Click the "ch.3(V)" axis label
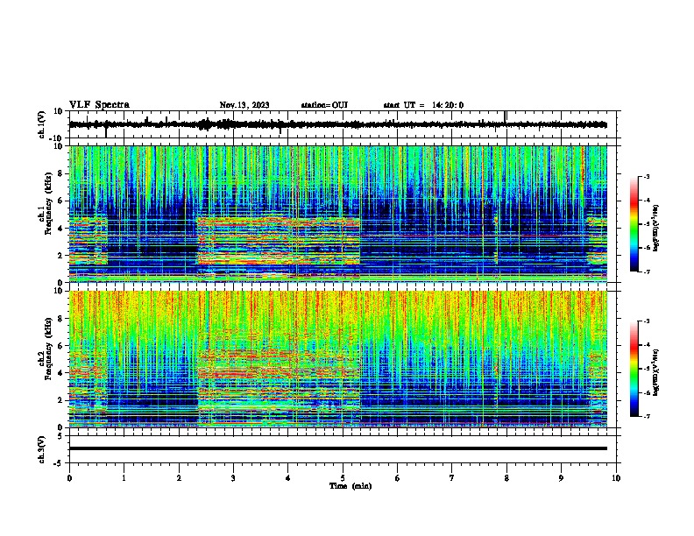The width and height of the screenshot is (694, 536). [42, 450]
